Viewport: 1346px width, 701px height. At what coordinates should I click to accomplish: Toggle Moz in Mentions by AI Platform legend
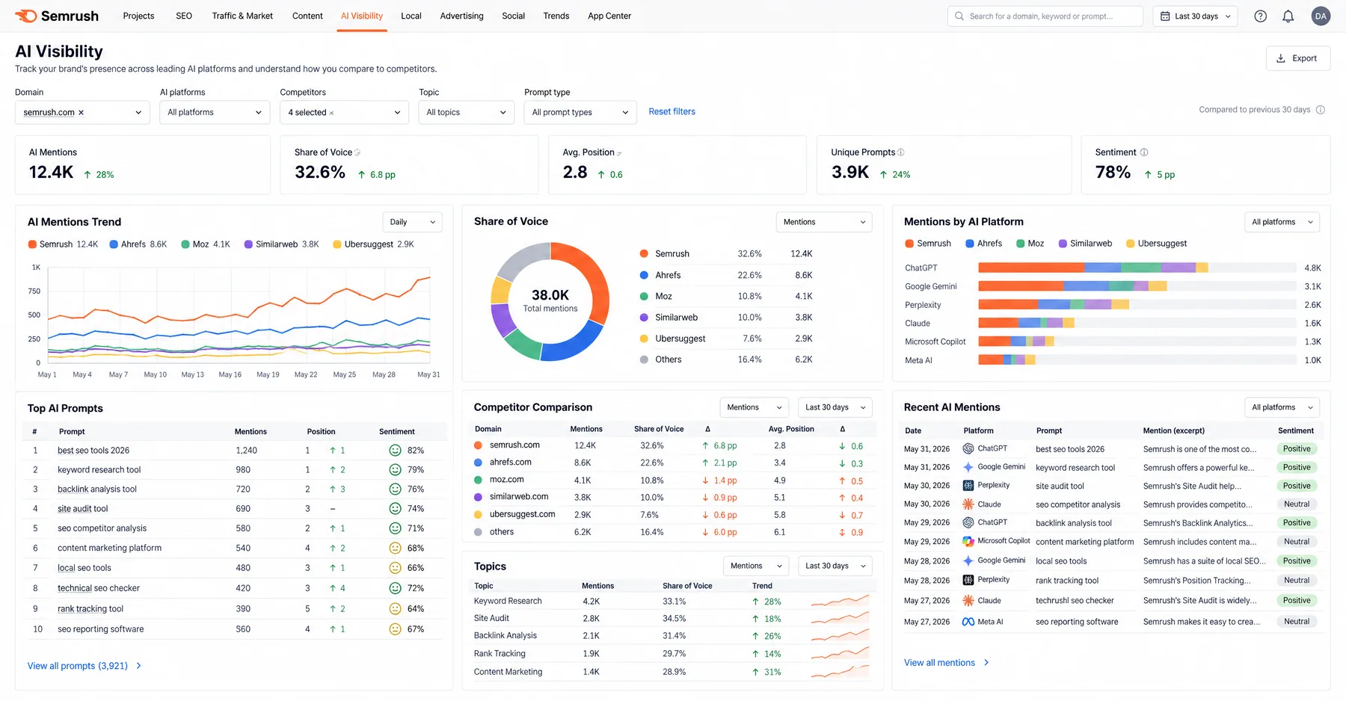1030,244
